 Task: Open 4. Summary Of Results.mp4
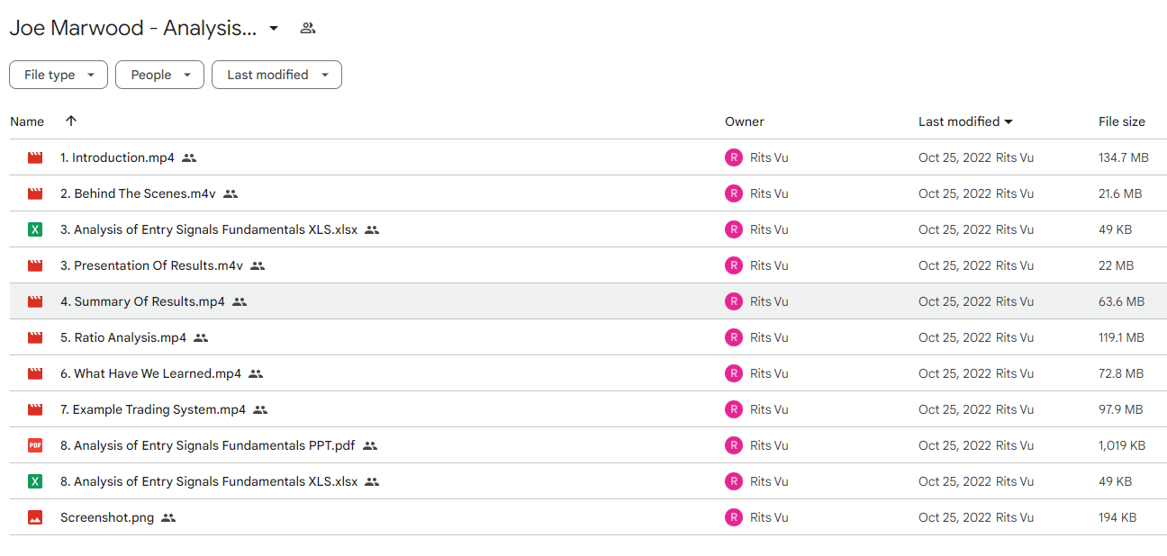142,301
